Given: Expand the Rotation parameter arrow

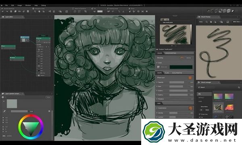Looking at the screenshot, I should click(x=157, y=99).
